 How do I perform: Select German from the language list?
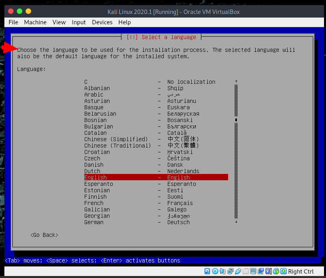[x=156, y=222]
